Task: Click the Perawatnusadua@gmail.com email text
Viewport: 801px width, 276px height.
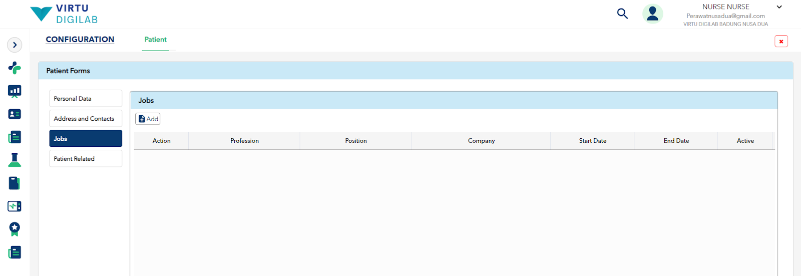Action: coord(725,16)
